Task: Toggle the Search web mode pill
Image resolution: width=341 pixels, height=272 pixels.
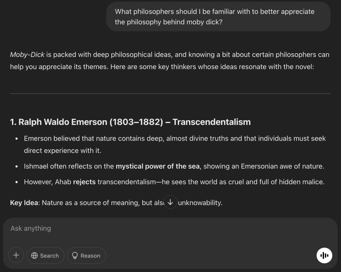Action: point(45,255)
